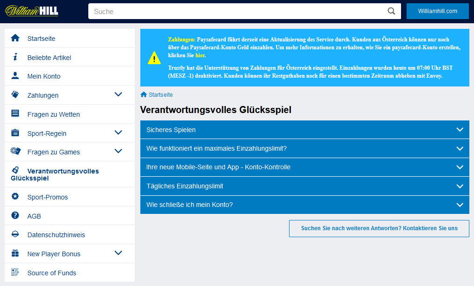
Task: Click the search magnifier icon
Action: click(x=391, y=11)
